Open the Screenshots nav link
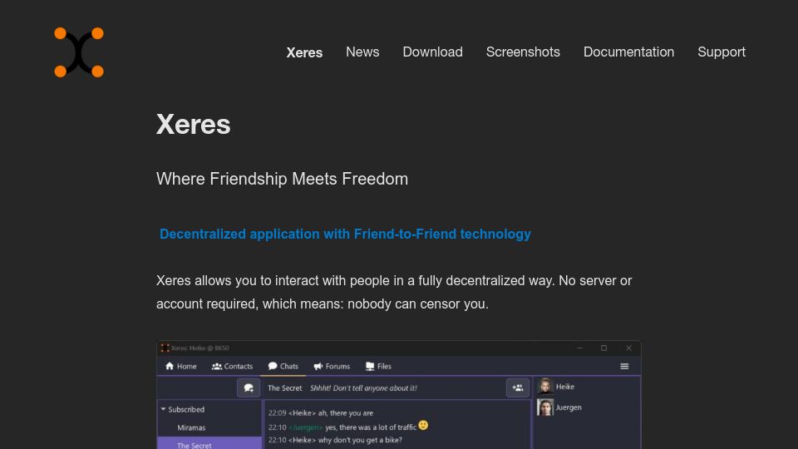This screenshot has height=449, width=798. [x=523, y=52]
